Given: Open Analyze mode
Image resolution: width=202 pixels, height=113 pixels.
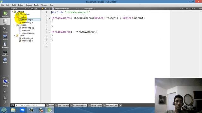Looking at the screenshot, I should [x=5, y=53].
